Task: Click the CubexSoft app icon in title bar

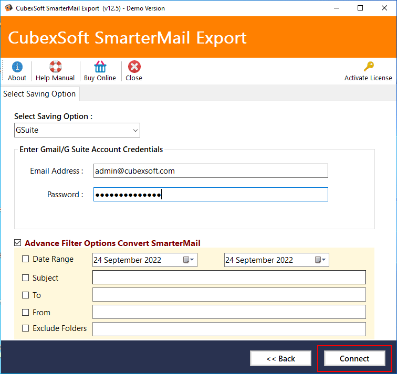Action: tap(8, 8)
